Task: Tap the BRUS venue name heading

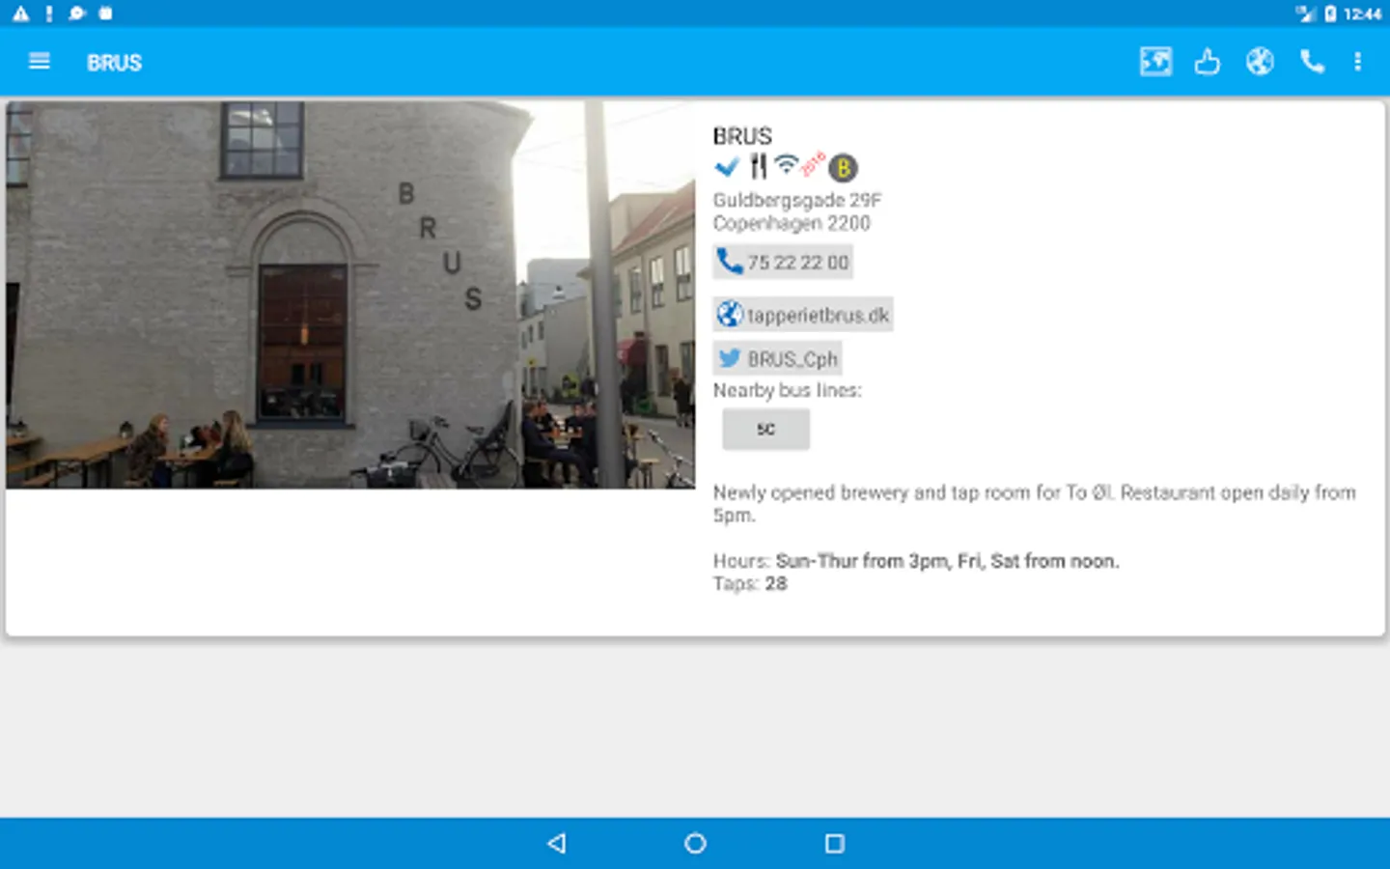Action: pyautogui.click(x=742, y=136)
